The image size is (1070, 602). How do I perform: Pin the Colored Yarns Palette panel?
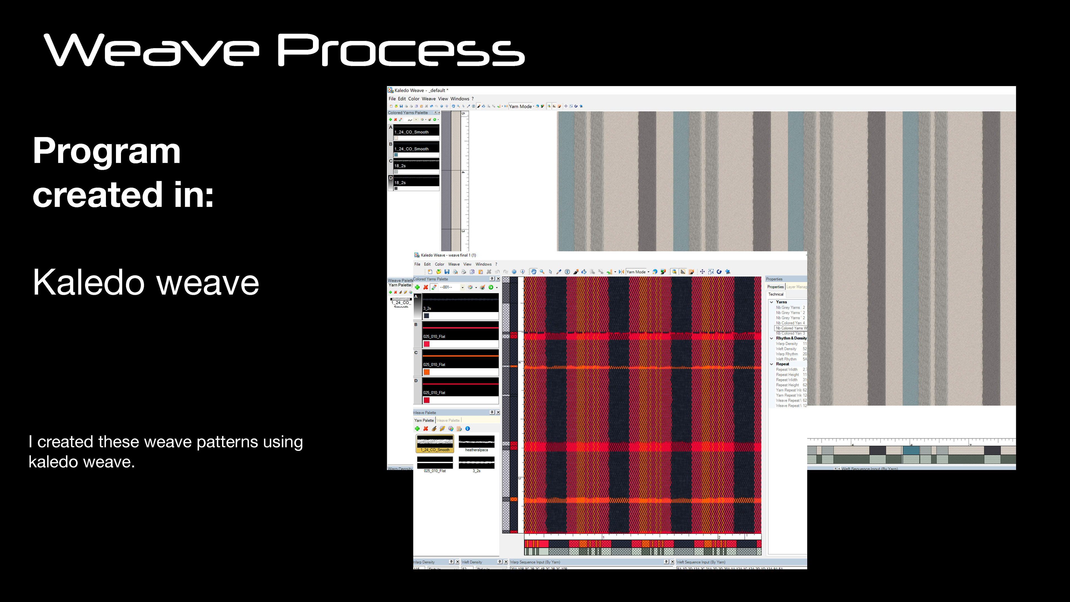492,279
